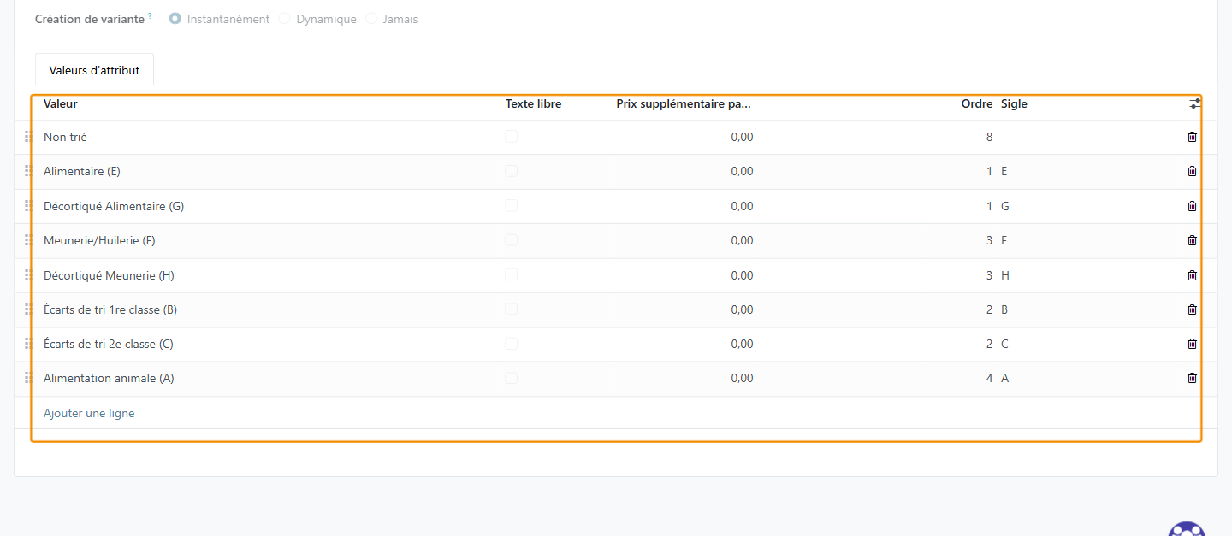Enable Texte libre for Alimentaire (E)
The image size is (1232, 536).
tap(511, 170)
